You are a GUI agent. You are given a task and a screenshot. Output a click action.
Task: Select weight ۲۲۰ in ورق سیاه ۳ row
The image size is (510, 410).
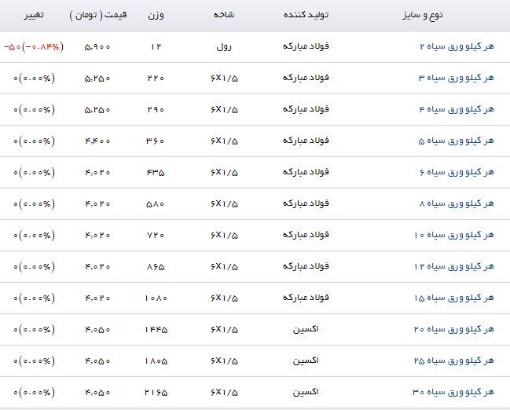coord(156,79)
